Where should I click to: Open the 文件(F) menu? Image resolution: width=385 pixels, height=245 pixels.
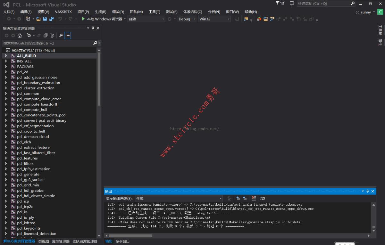click(9, 12)
